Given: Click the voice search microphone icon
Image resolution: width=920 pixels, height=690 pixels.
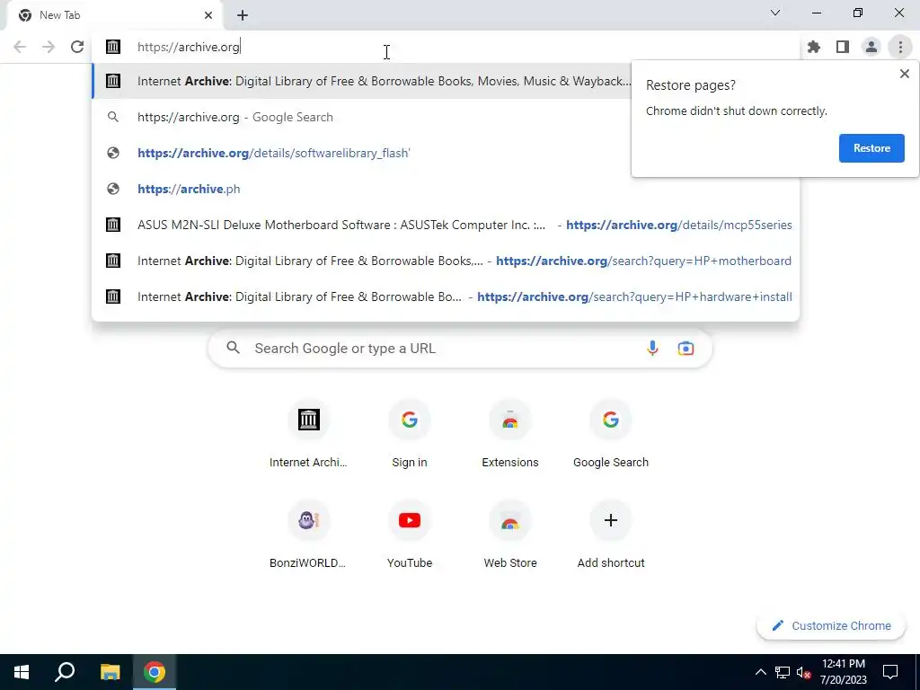Looking at the screenshot, I should 652,349.
